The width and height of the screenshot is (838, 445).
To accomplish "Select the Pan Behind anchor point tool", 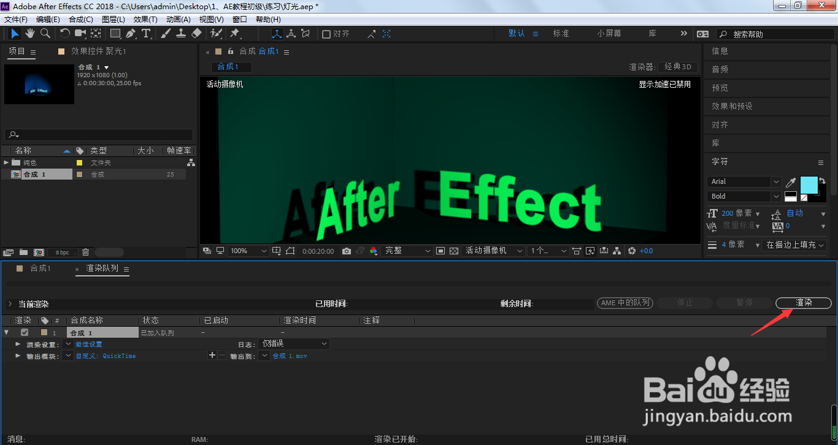I will pos(96,34).
